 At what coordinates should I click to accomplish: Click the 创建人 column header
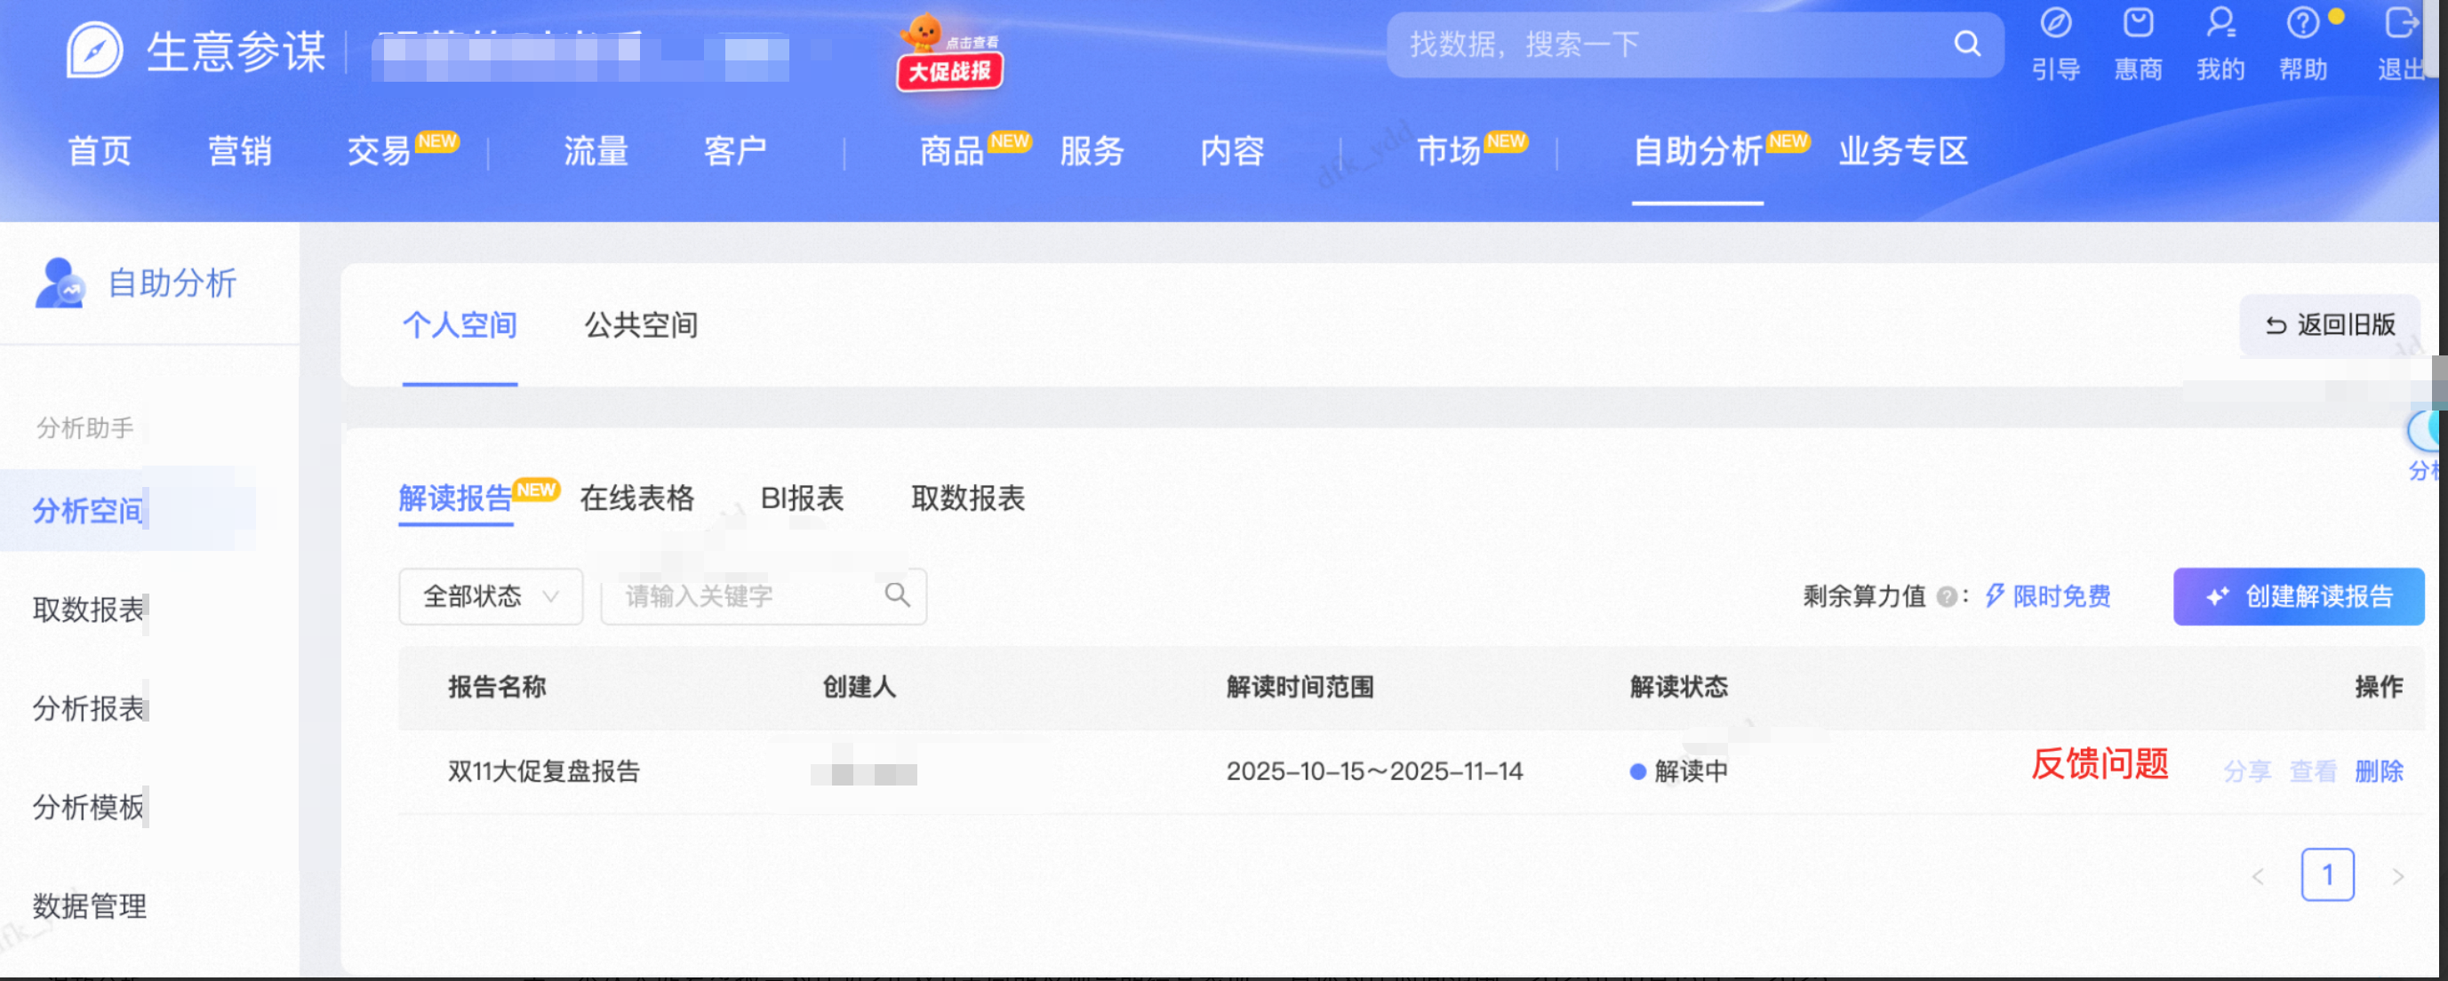coord(859,687)
